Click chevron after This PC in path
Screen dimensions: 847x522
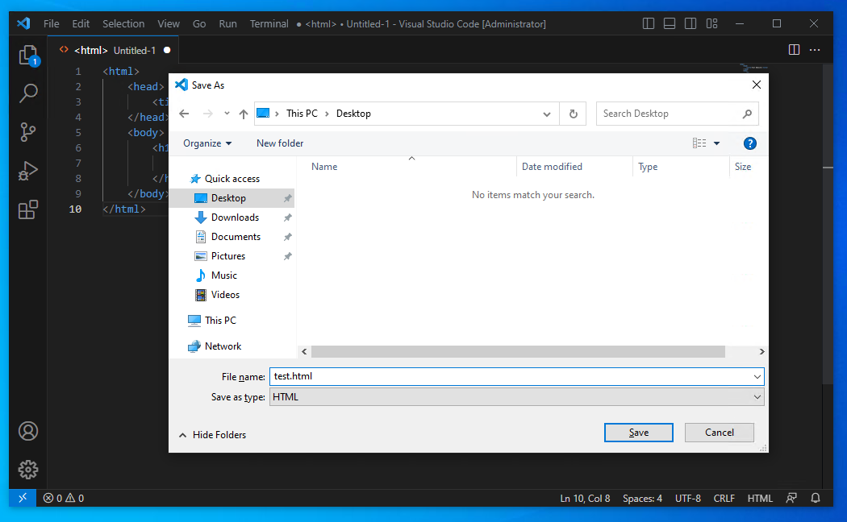(327, 114)
